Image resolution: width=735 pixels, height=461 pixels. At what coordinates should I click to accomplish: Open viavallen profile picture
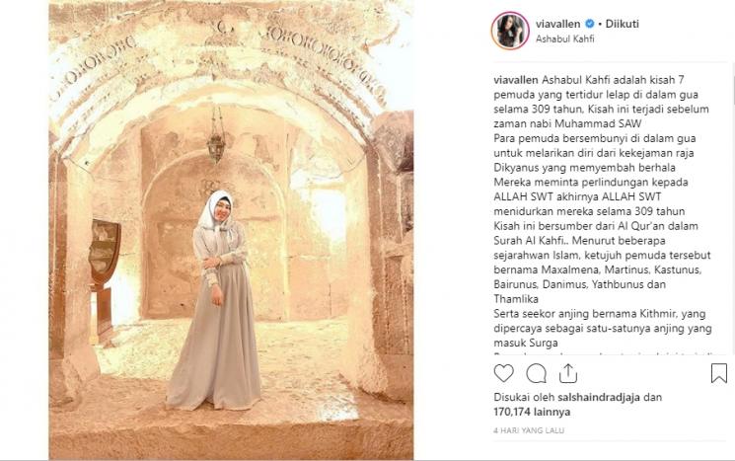pos(510,31)
